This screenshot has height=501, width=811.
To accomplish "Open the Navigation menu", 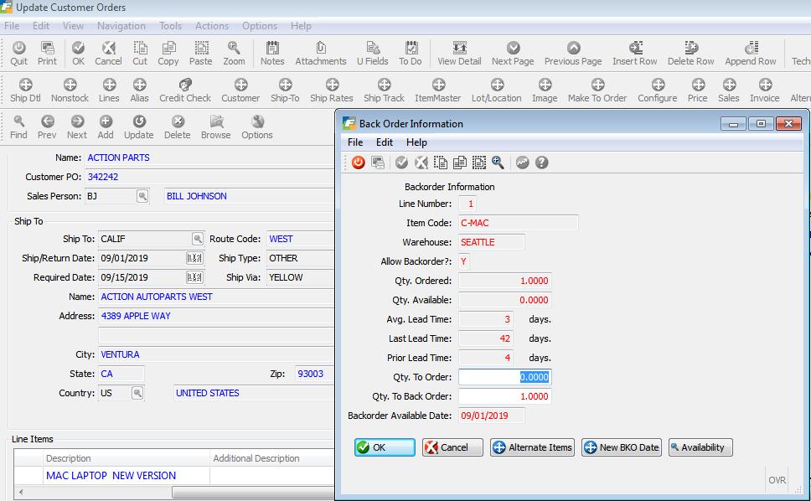I will click(x=121, y=26).
